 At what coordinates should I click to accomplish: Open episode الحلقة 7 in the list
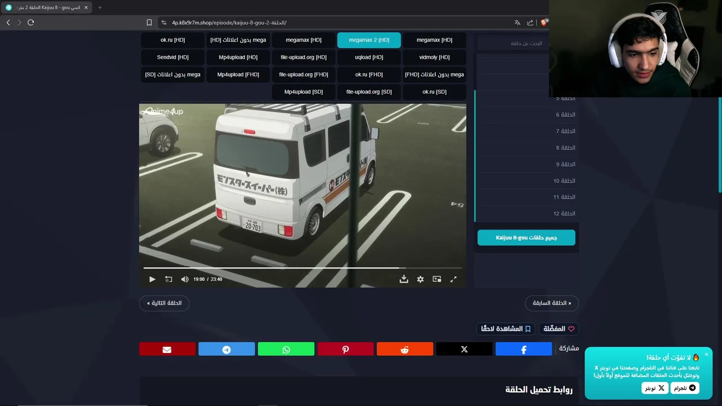coord(527,131)
